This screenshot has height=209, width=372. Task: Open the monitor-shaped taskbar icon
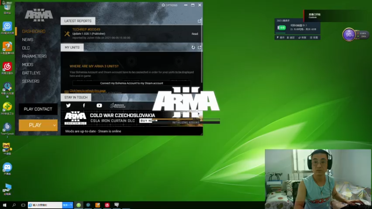tap(117, 205)
